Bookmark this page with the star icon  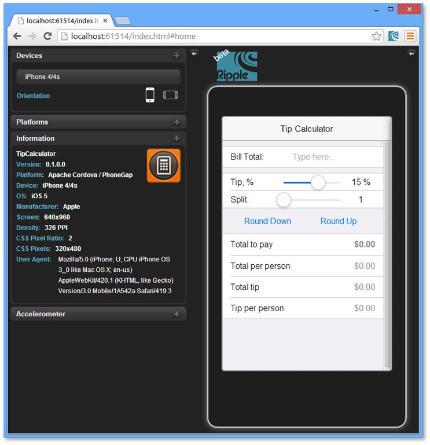click(x=376, y=36)
